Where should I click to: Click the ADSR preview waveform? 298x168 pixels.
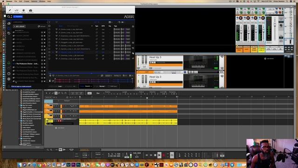tap(94, 81)
